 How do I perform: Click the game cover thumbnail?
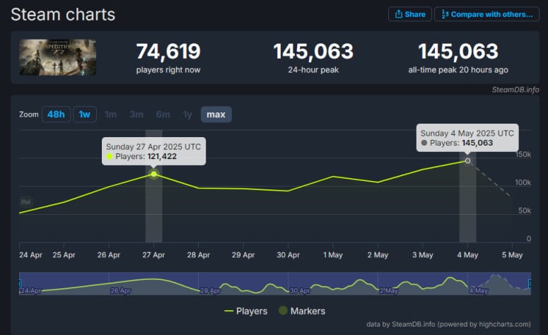[58, 57]
